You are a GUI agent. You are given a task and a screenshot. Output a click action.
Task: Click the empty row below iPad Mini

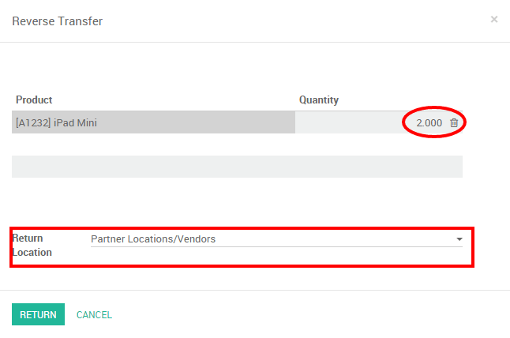(237, 167)
